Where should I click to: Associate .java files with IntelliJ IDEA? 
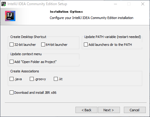click(x=11, y=79)
